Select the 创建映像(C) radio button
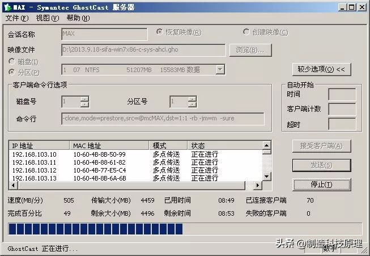370x256 pixels. pyautogui.click(x=246, y=32)
